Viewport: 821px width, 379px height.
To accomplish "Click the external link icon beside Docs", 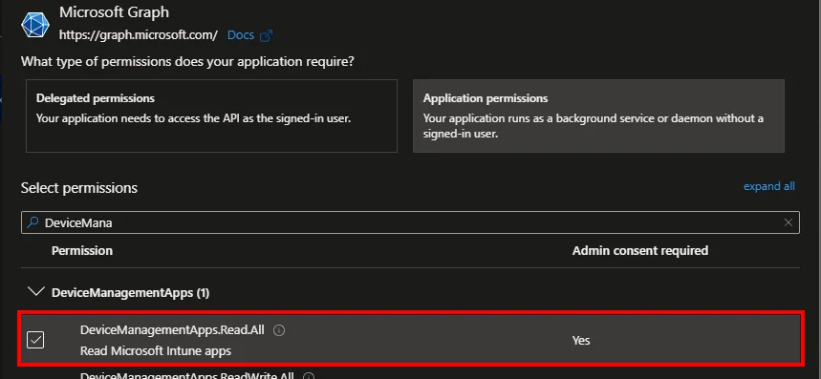I will pos(266,35).
